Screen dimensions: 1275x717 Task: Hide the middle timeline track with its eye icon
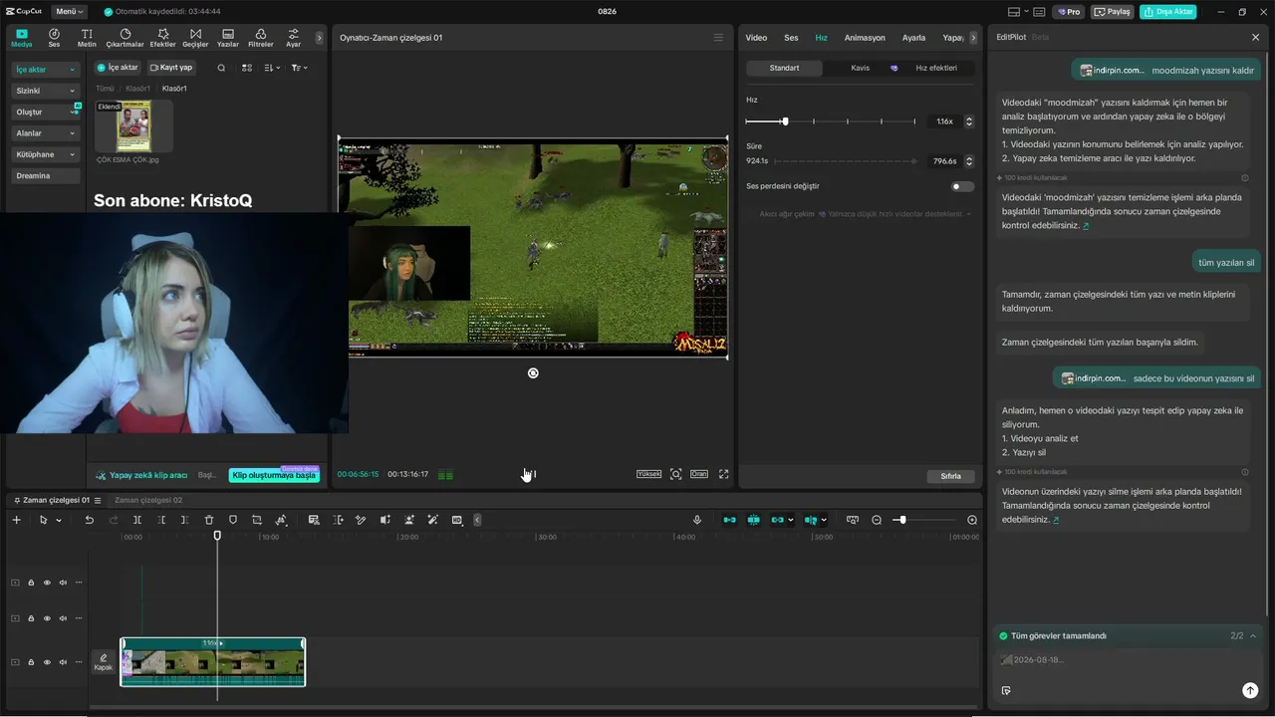coord(47,618)
